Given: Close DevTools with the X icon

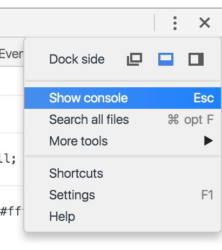Looking at the screenshot, I should 205,23.
